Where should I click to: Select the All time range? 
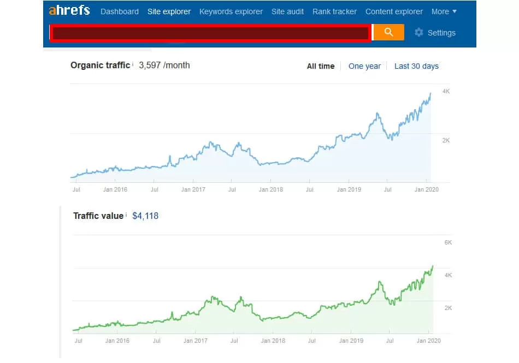[x=320, y=66]
